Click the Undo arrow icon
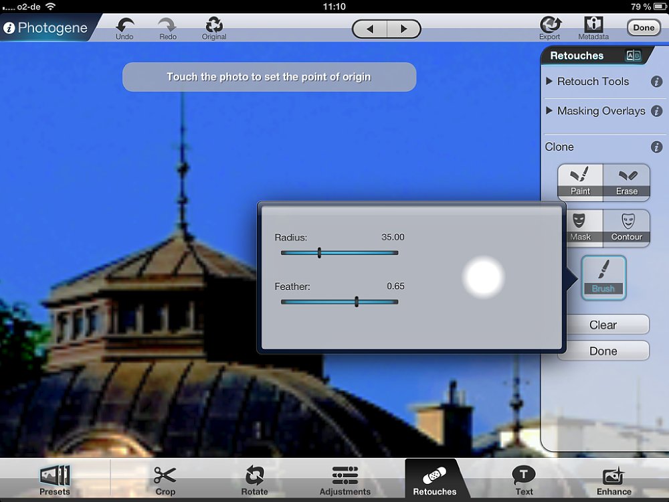 tap(124, 24)
